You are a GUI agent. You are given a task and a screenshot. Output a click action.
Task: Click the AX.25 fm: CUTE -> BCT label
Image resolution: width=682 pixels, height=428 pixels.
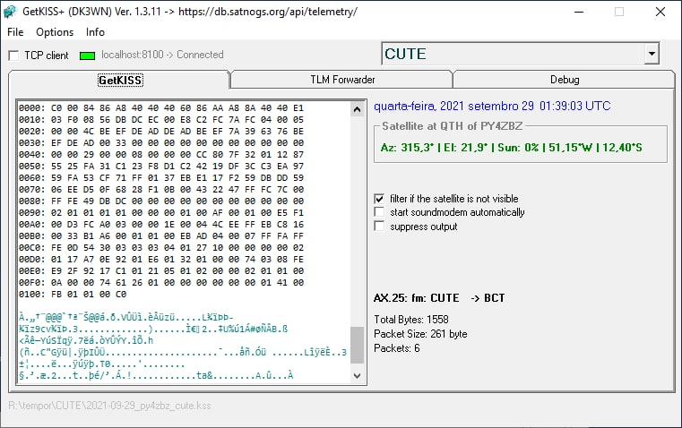(439, 298)
